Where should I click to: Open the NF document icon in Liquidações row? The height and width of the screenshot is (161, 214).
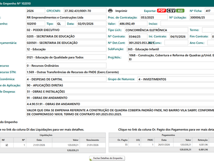[7, 145]
